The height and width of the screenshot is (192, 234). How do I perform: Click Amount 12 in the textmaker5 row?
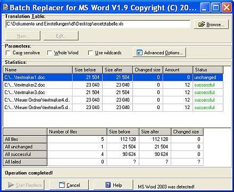click(x=187, y=107)
